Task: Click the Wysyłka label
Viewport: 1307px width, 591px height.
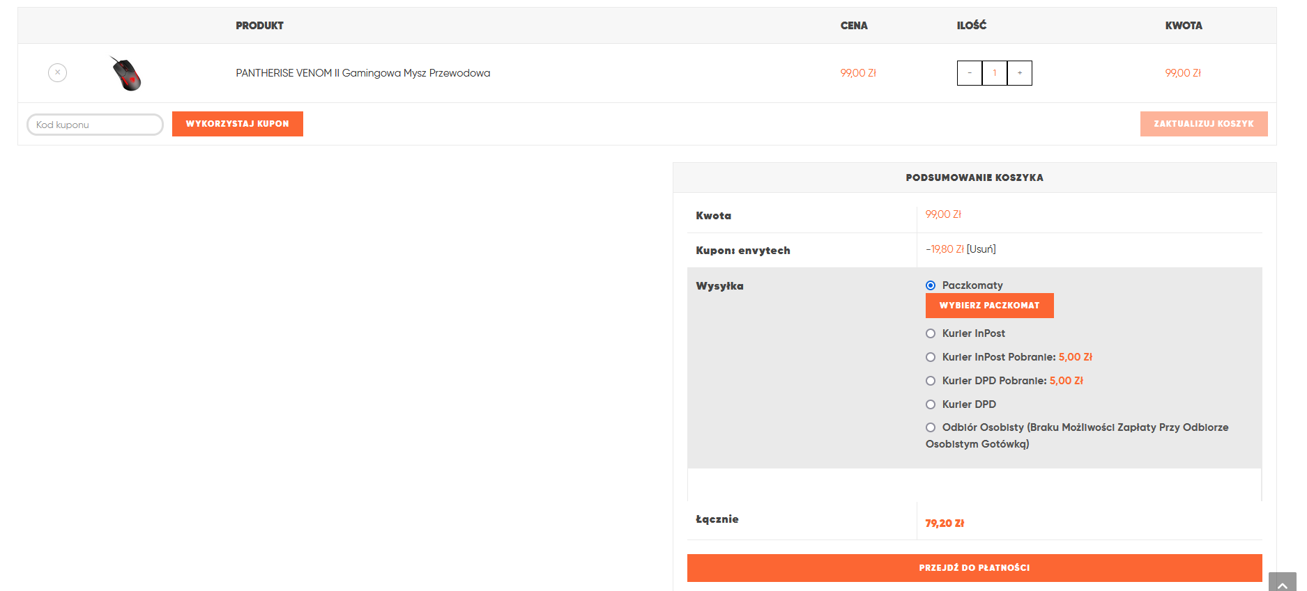Action: coord(719,286)
